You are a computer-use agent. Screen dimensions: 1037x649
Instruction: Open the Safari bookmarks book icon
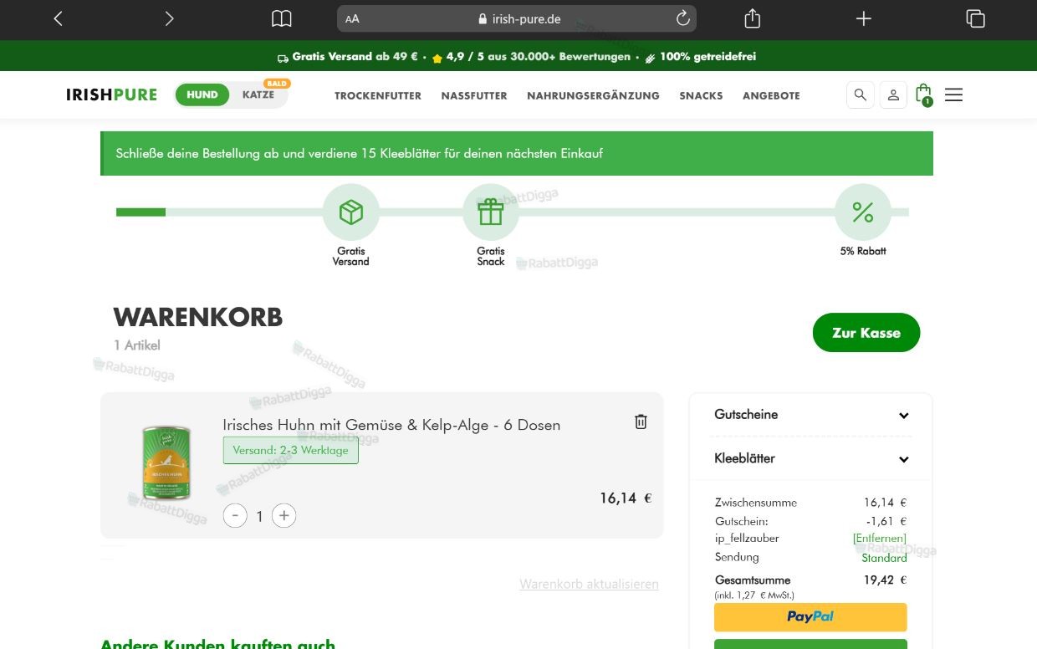(282, 18)
